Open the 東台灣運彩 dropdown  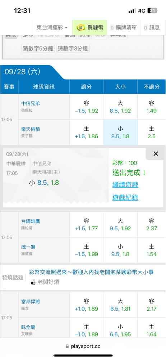[x=52, y=28]
